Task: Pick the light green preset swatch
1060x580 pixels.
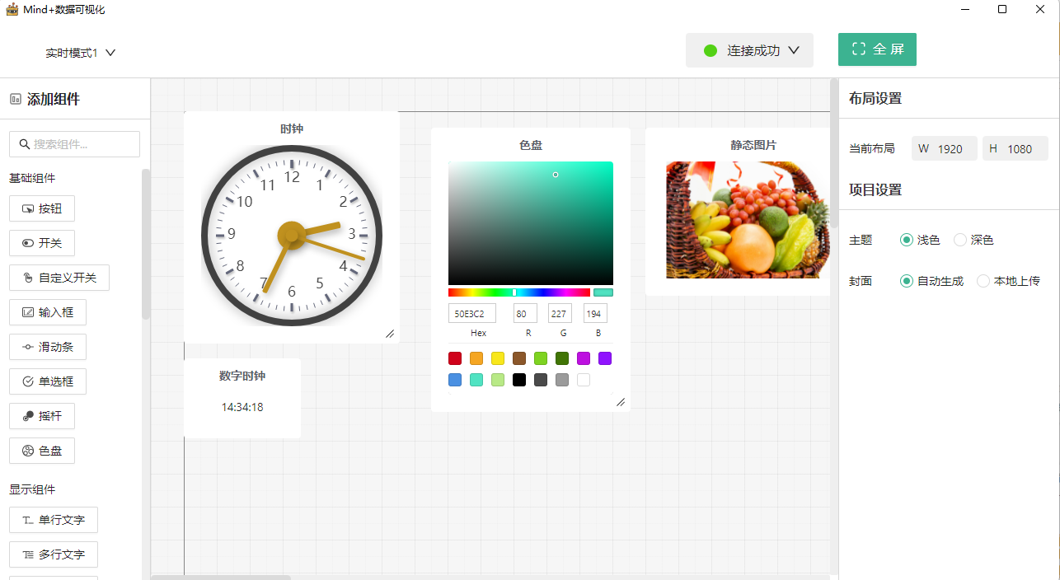Action: tap(541, 358)
